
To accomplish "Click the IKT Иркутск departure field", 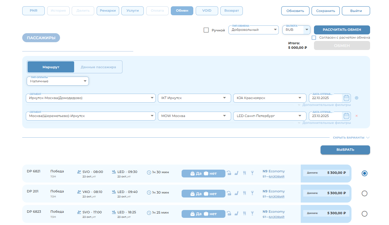I will (194, 98).
